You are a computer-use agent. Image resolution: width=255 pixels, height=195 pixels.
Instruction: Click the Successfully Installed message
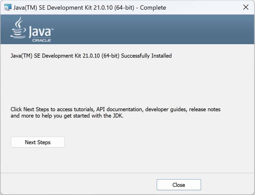point(146,56)
